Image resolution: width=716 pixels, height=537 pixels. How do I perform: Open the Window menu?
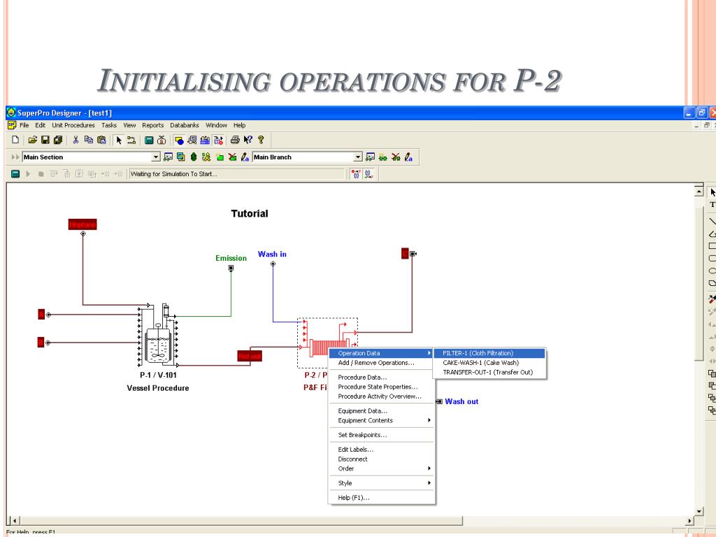216,125
